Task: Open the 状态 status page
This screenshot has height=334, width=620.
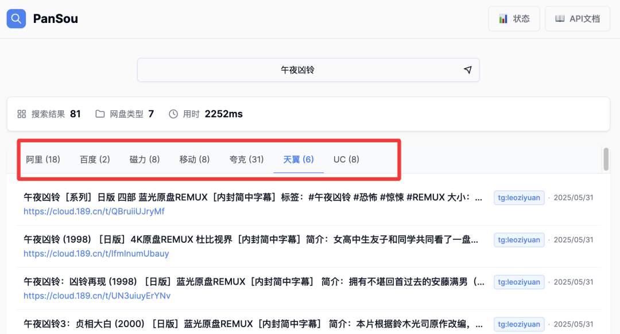Action: [514, 19]
